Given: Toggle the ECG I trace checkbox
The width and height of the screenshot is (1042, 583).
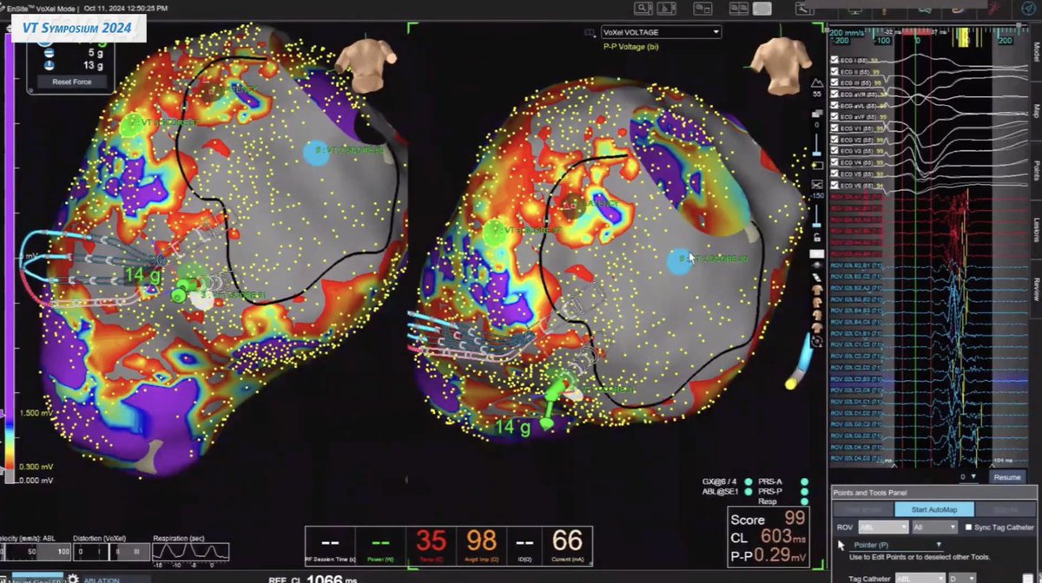Looking at the screenshot, I should point(835,59).
